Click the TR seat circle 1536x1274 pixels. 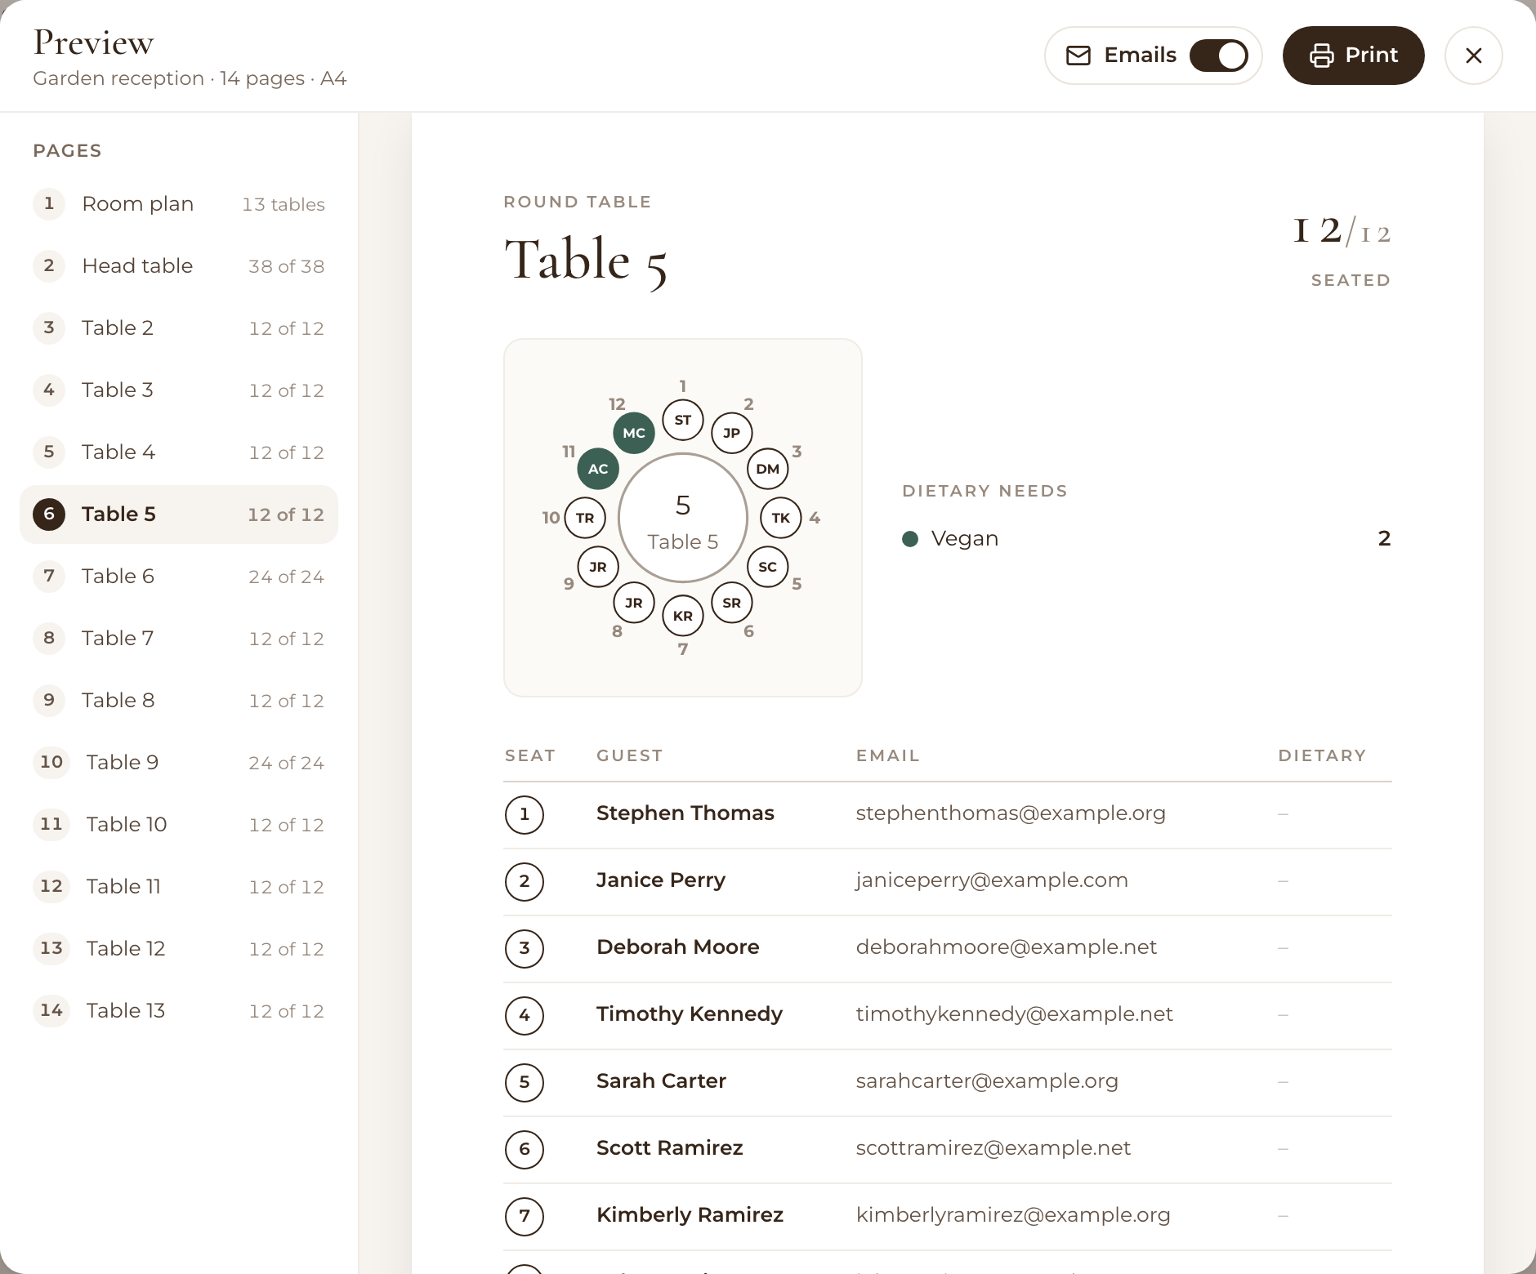(x=585, y=518)
